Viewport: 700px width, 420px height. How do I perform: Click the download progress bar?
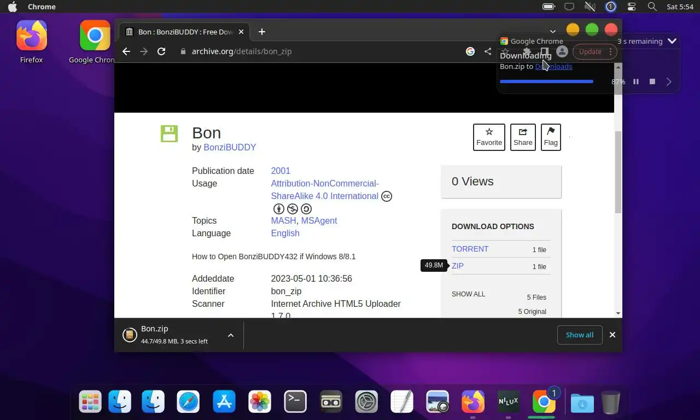[x=546, y=81]
